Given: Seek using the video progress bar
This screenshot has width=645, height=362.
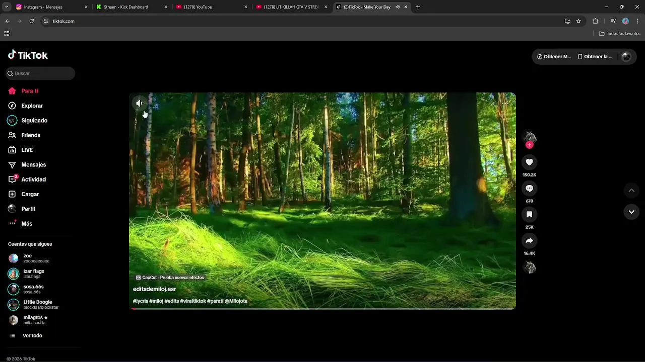Looking at the screenshot, I should [322, 308].
